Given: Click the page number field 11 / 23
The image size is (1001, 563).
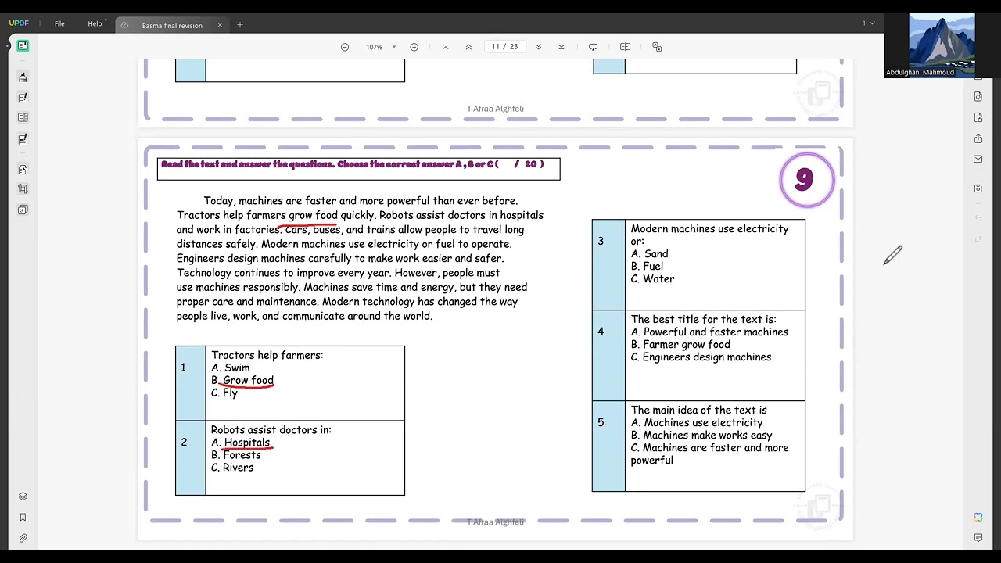Looking at the screenshot, I should (x=504, y=47).
